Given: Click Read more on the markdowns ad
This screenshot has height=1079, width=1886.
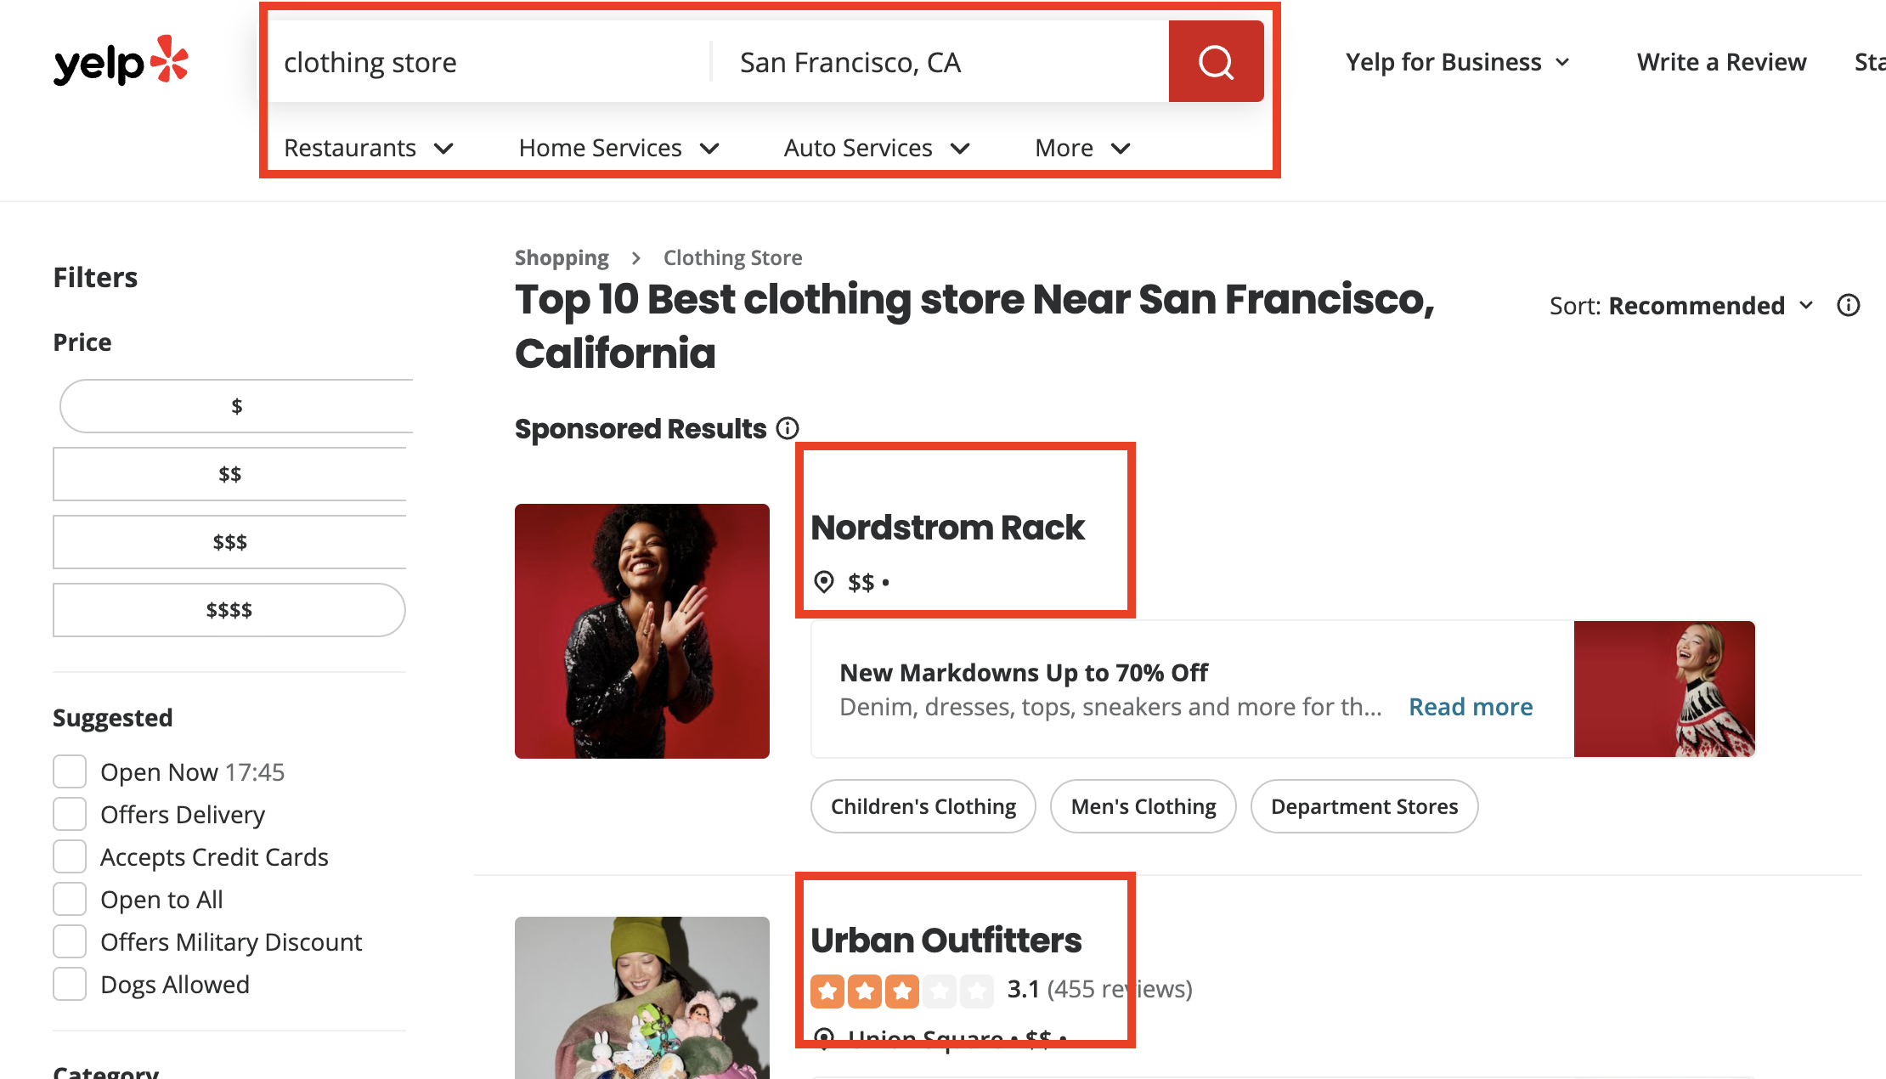Looking at the screenshot, I should (1471, 707).
